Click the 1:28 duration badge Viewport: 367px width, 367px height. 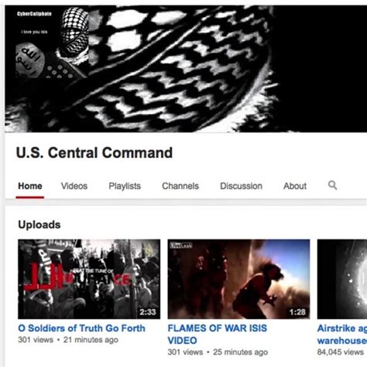pyautogui.click(x=297, y=312)
